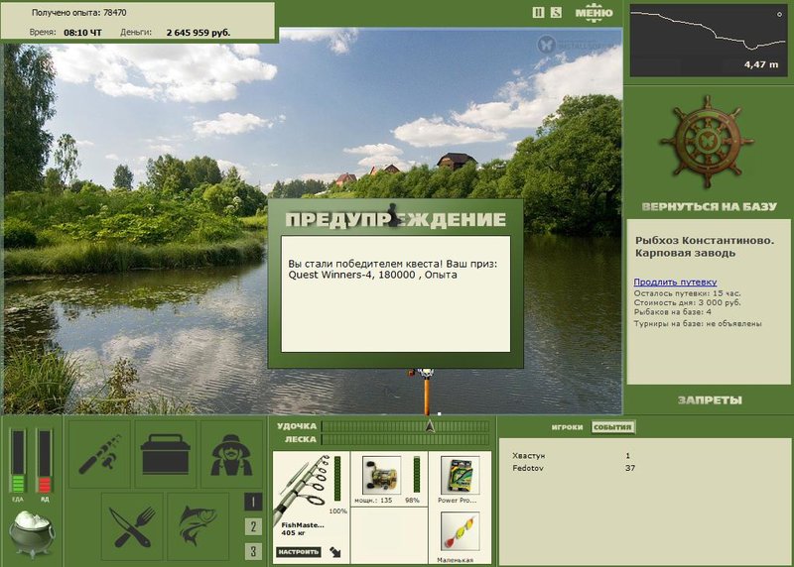Select rod slot 3

(253, 551)
